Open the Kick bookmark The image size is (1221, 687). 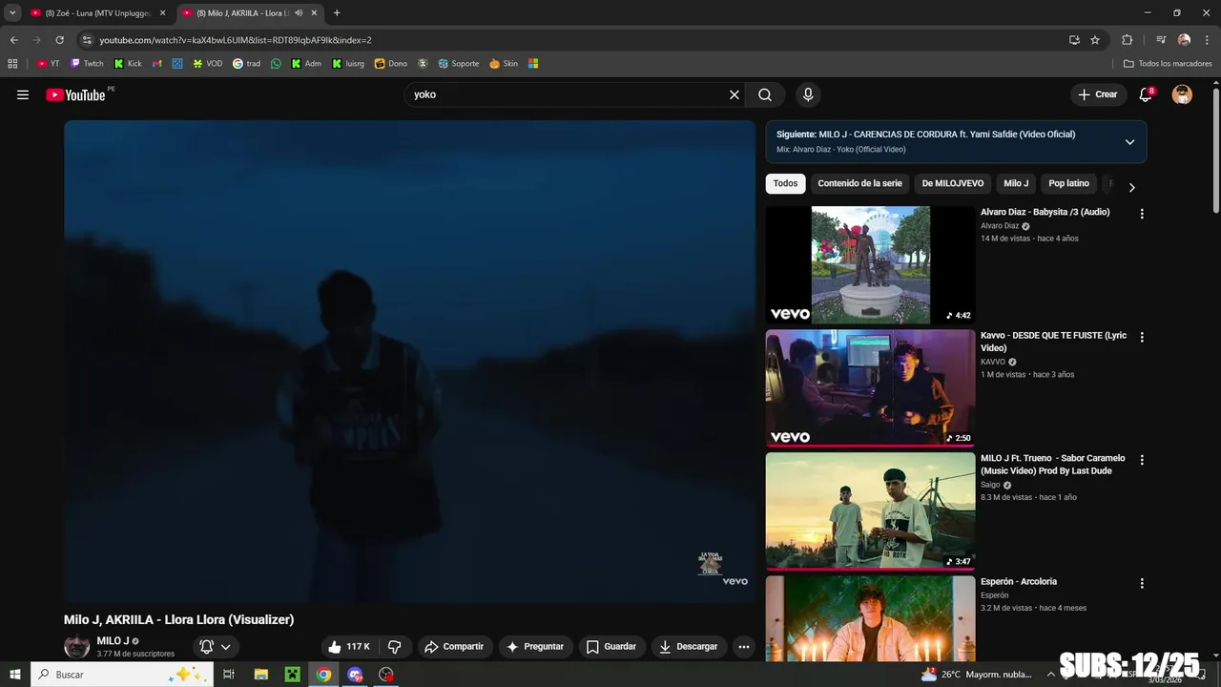[128, 64]
